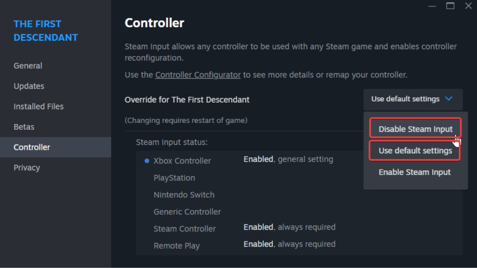
Task: Open the Updates section
Action: click(28, 86)
